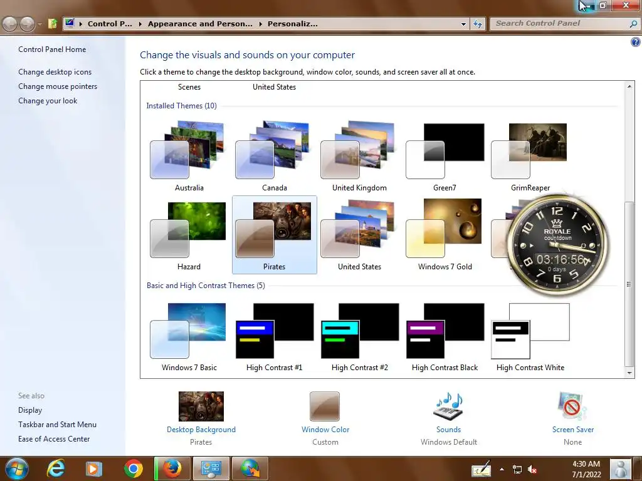Open Desktop Background settings
Viewport: 642px width, 481px height.
201,406
